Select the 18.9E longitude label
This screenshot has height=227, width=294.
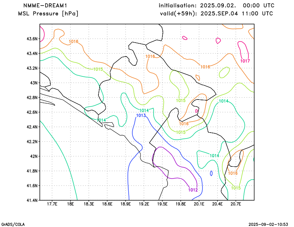click(x=126, y=204)
